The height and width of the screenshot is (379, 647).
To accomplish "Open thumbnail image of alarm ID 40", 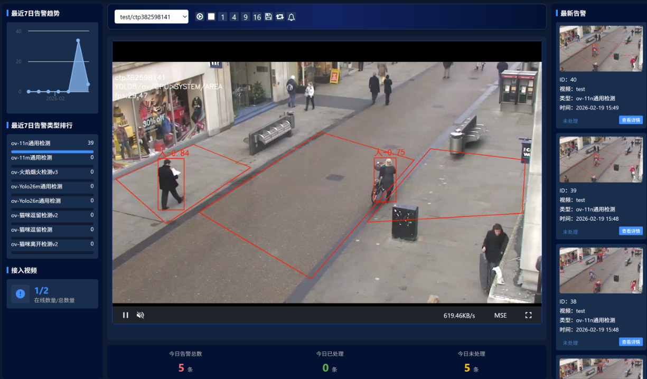I will [x=601, y=49].
